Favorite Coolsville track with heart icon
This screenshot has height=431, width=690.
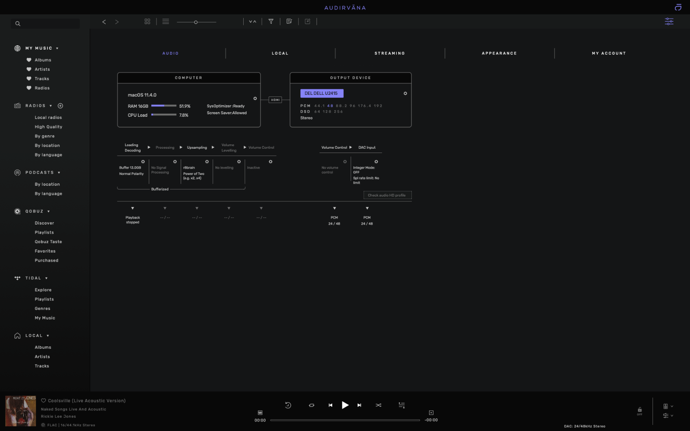(44, 401)
